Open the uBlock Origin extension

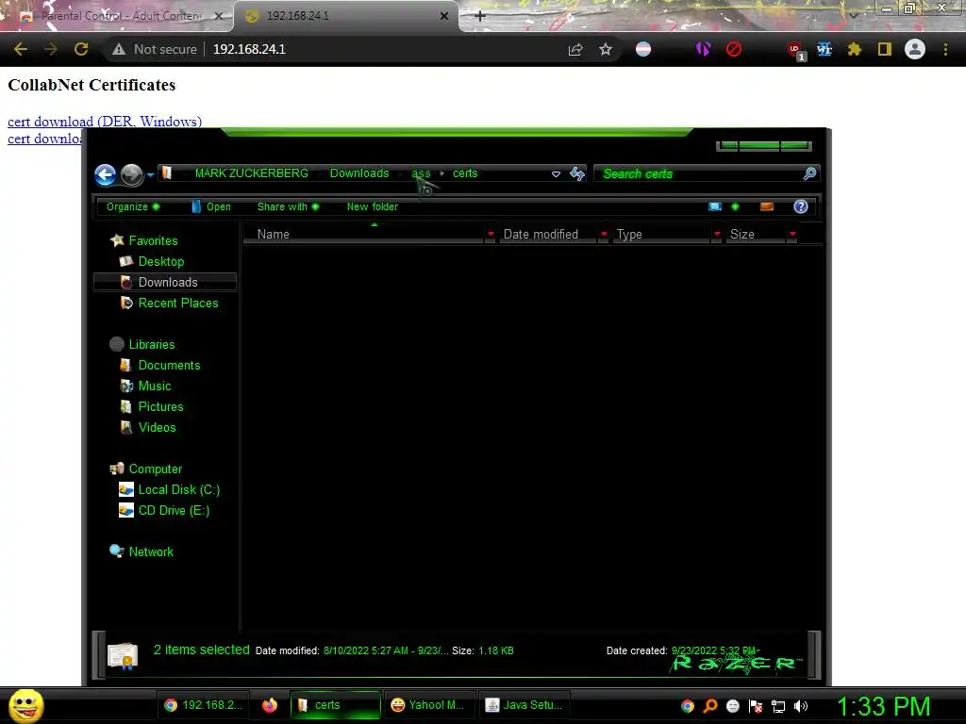[x=796, y=51]
